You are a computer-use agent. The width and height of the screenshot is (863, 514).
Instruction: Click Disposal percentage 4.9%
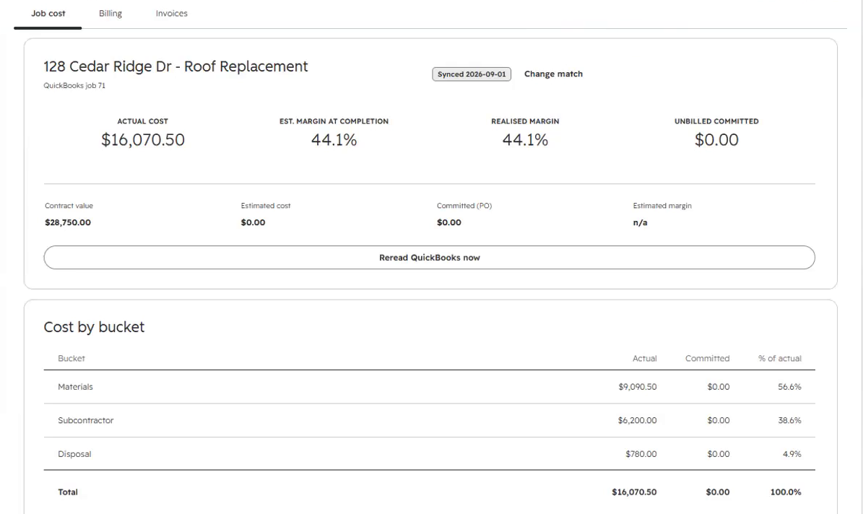coord(792,454)
